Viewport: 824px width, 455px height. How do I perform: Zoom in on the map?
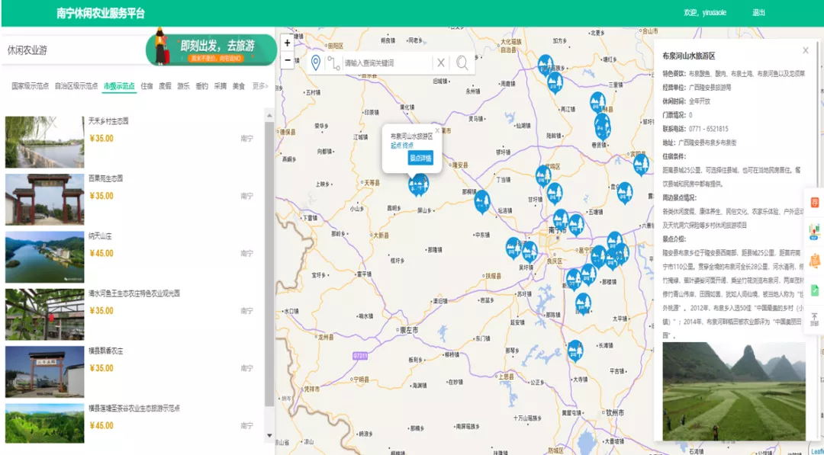[x=288, y=43]
